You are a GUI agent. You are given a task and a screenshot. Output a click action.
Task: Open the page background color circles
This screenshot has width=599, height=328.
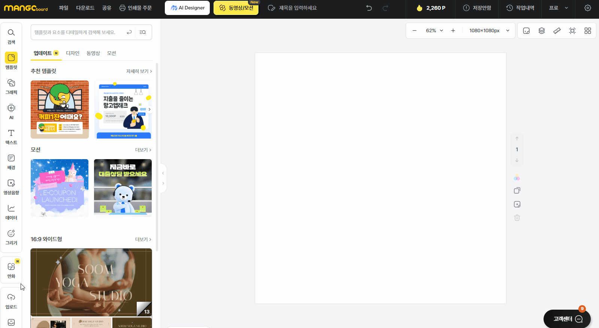click(x=517, y=177)
